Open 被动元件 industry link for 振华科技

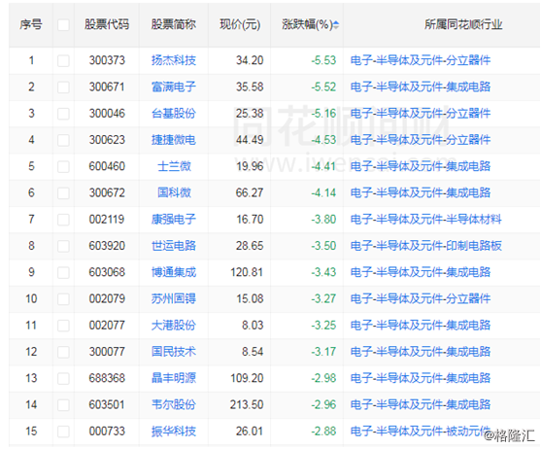coord(421,432)
